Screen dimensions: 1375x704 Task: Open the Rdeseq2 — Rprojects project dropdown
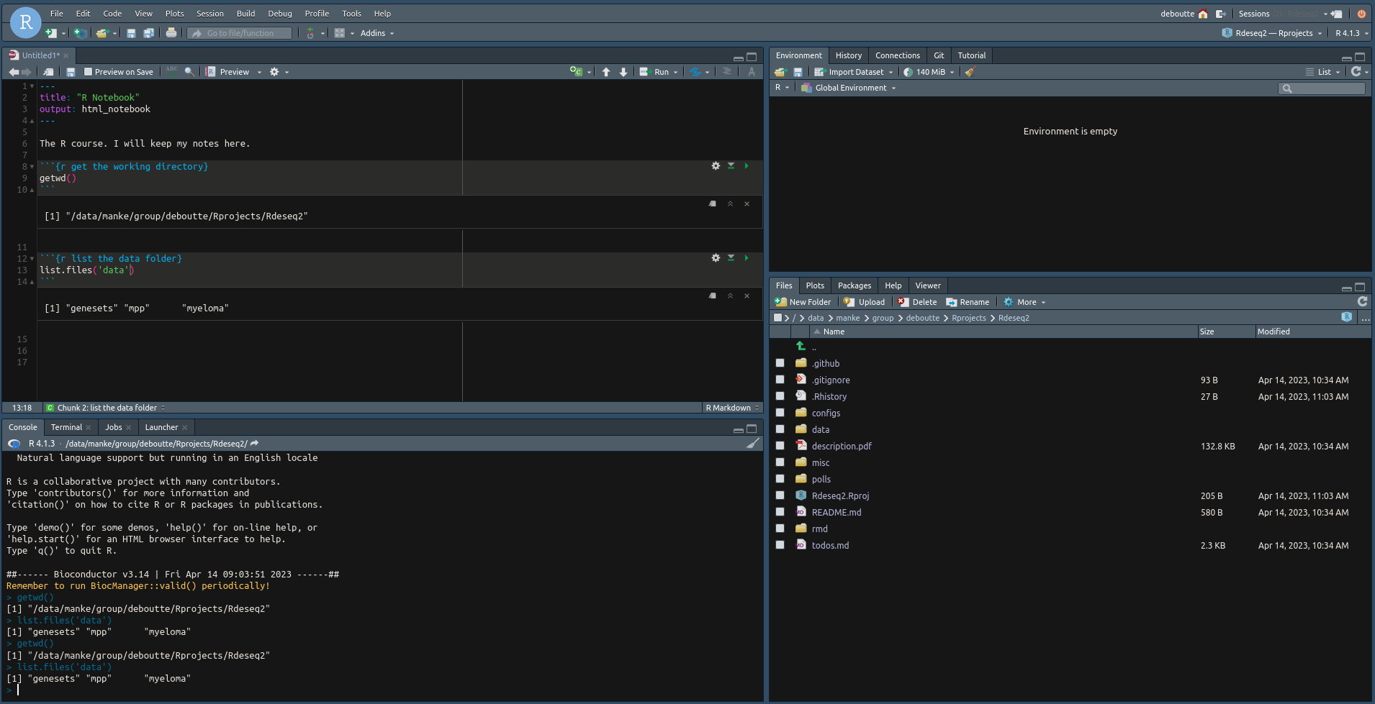click(1272, 33)
